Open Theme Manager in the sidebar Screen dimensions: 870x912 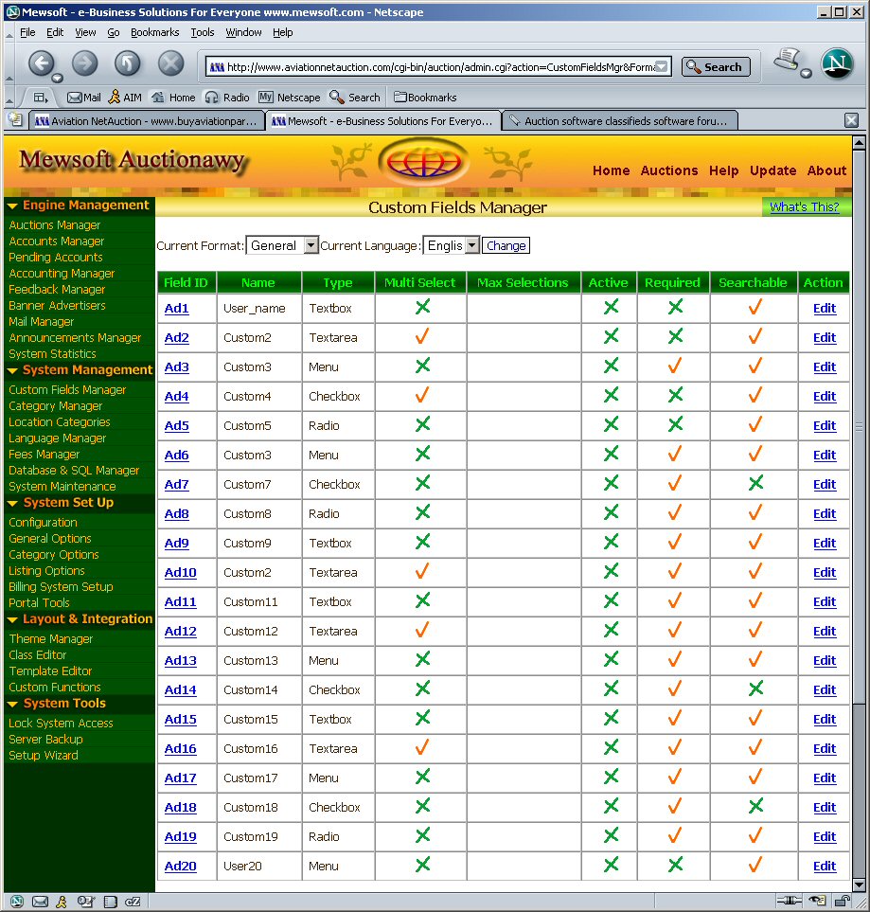coord(50,638)
